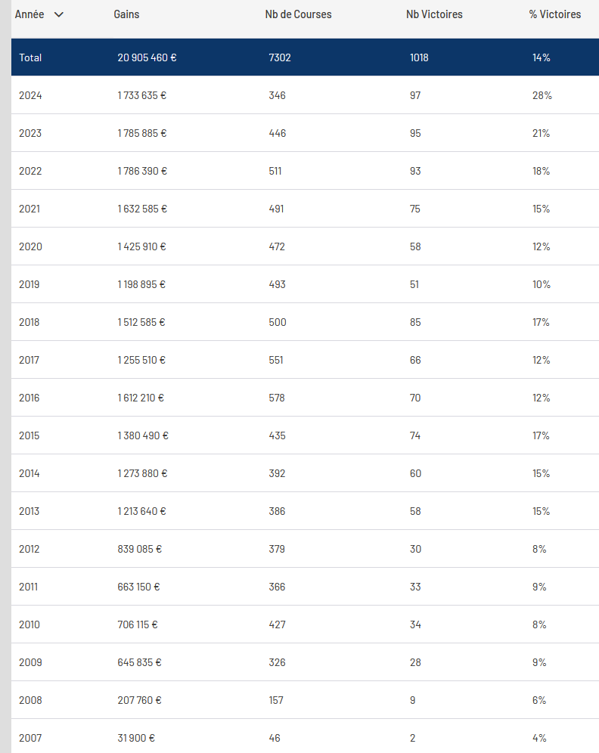Click the 2024 year row
The image size is (599, 753).
click(x=305, y=95)
